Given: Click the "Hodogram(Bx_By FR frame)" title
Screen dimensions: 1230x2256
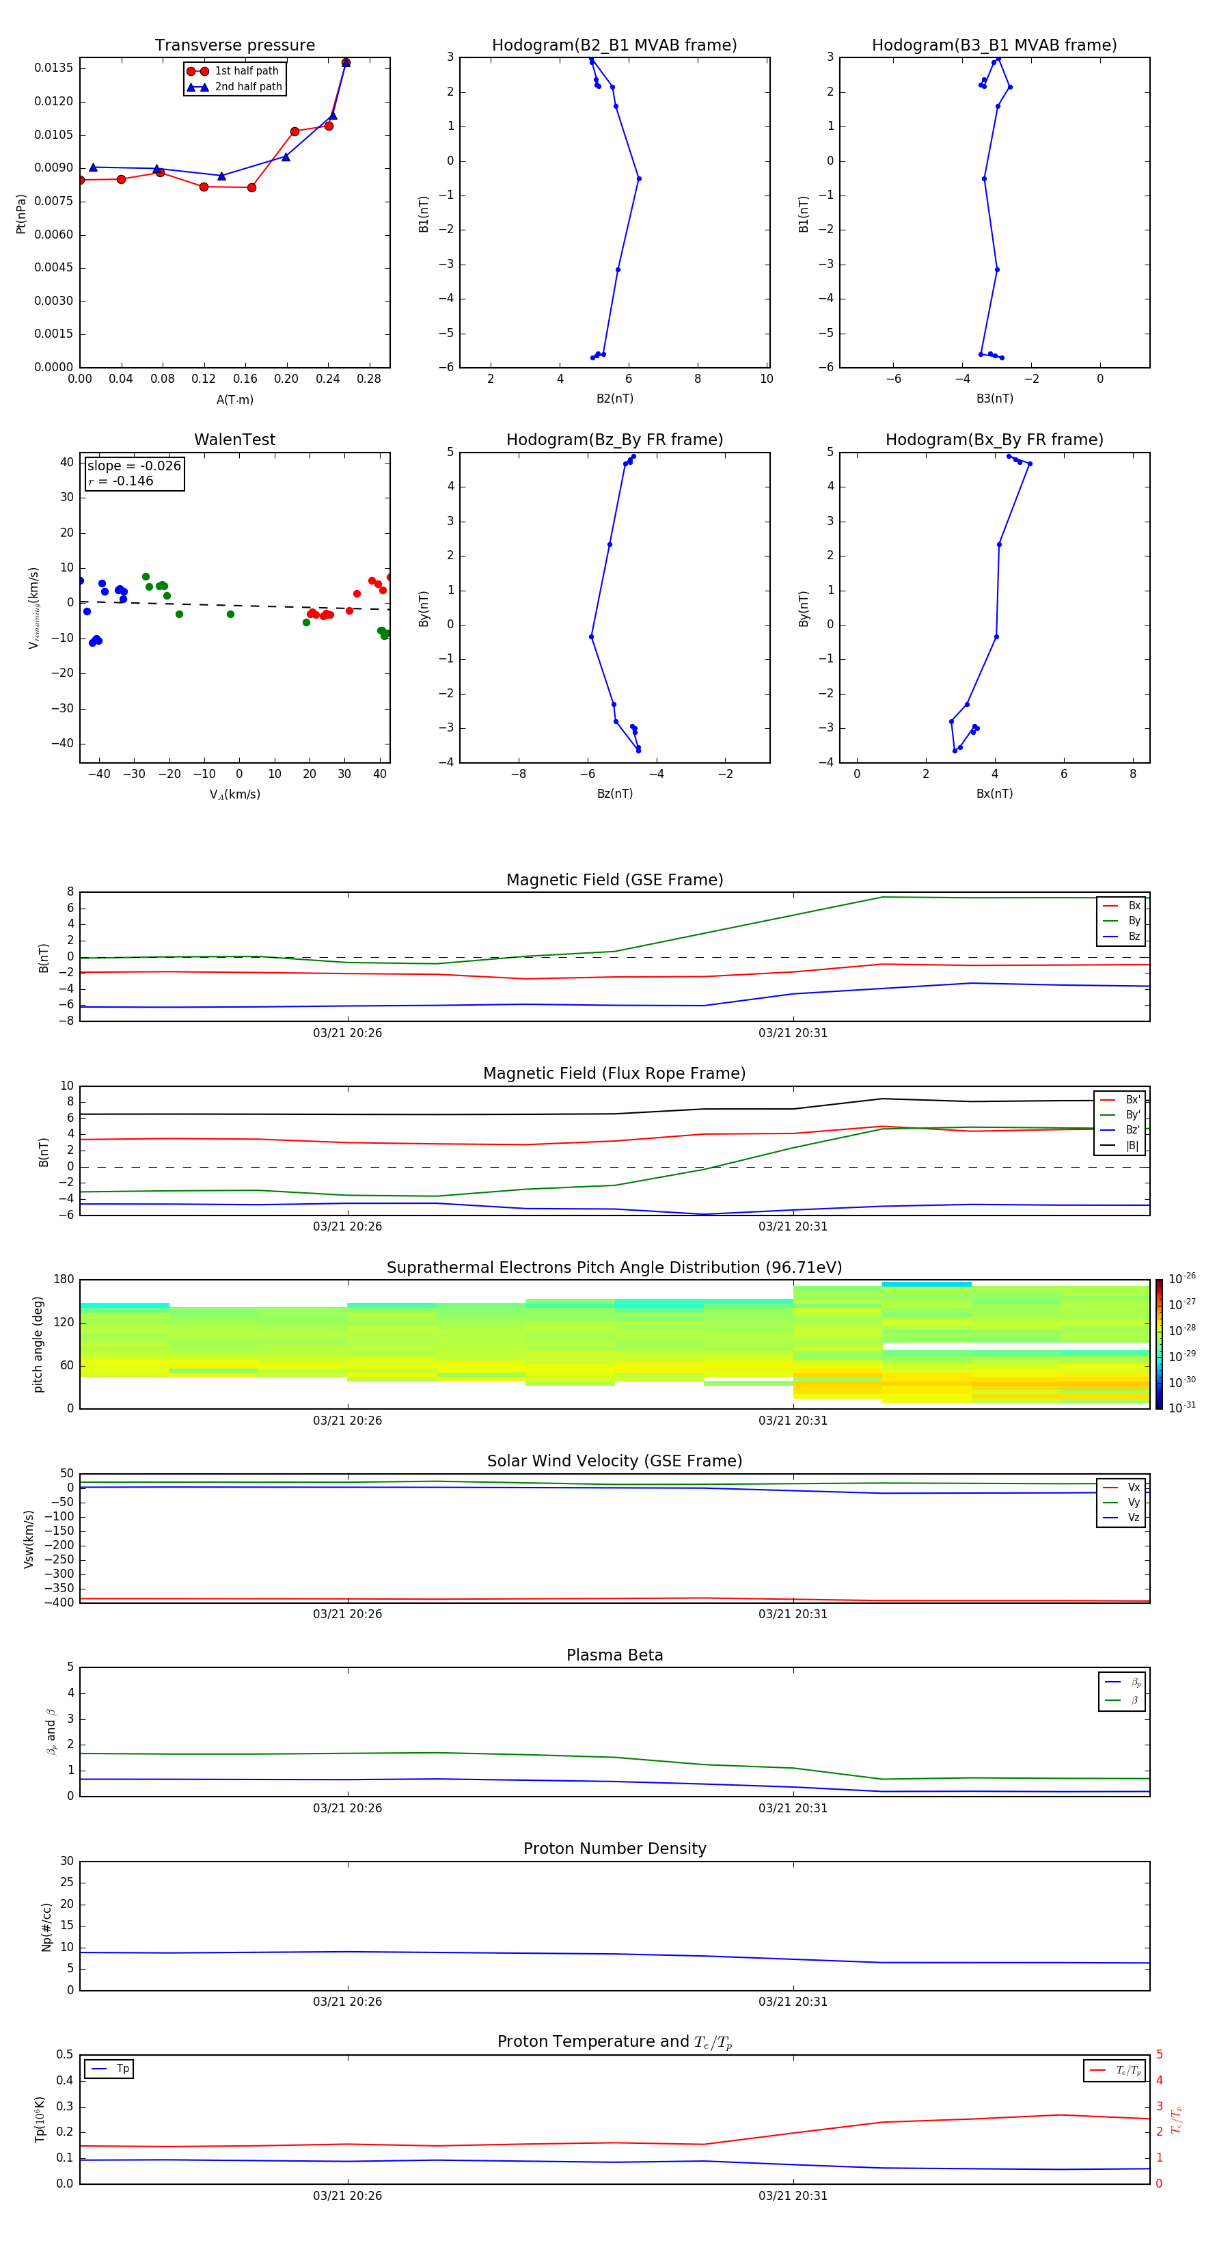Looking at the screenshot, I should [994, 440].
